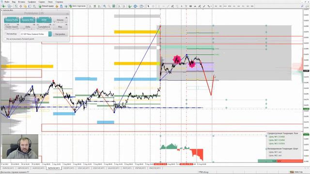Open search at toolbar right end
Viewport: 310px width, 174px height.
pyautogui.click(x=302, y=6)
